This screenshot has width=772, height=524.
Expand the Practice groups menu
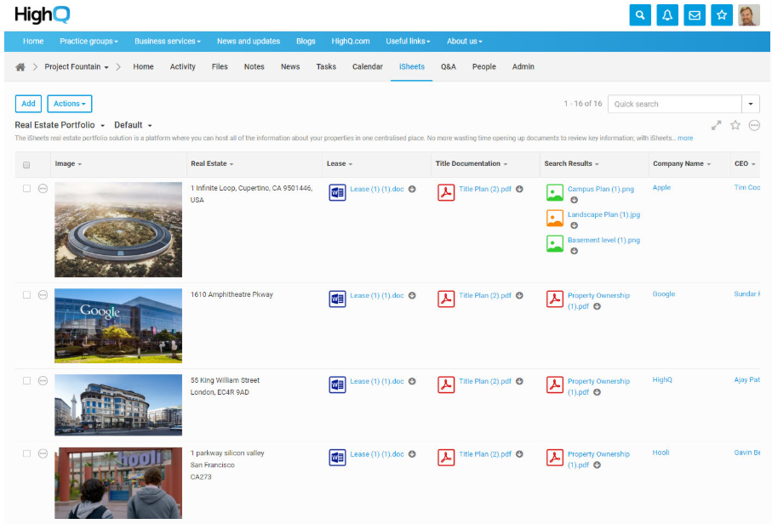(89, 42)
